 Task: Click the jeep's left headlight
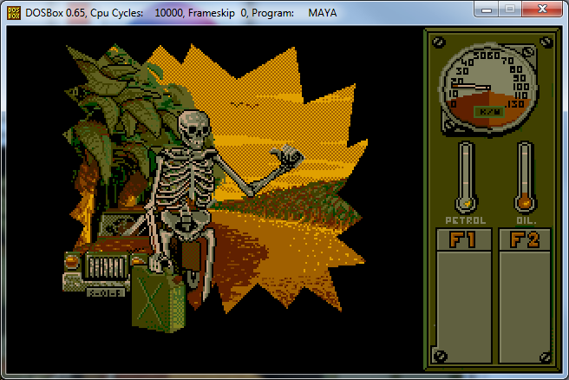click(x=71, y=261)
